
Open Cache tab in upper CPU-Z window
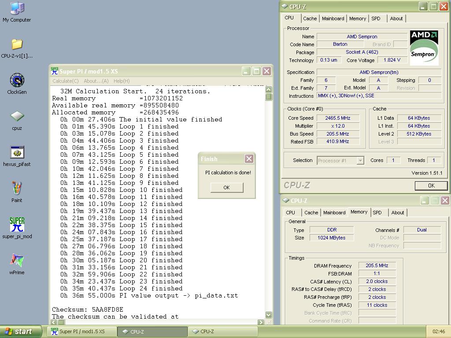310,18
